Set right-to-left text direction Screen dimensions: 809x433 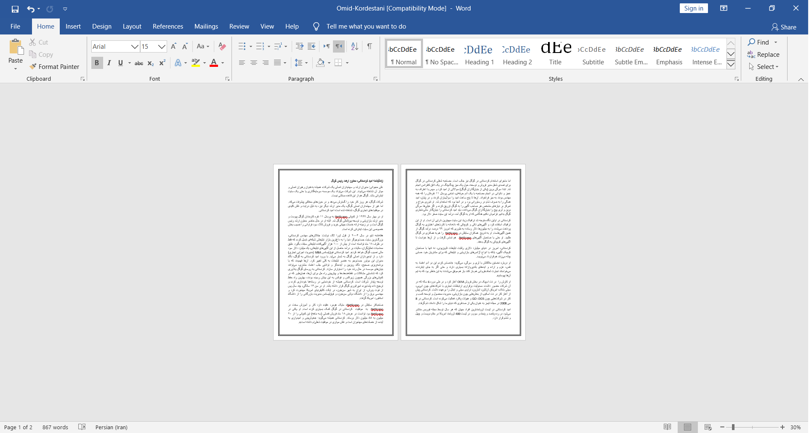pyautogui.click(x=338, y=46)
